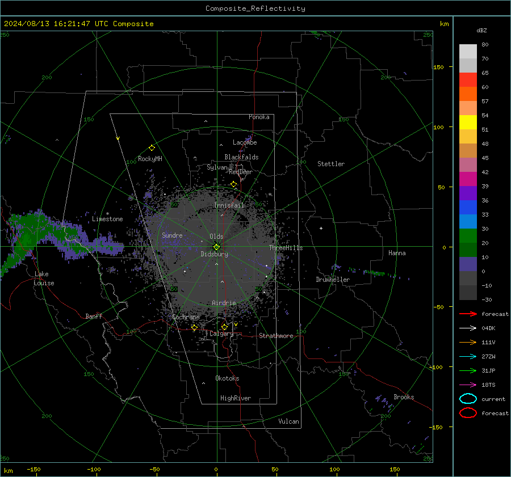This screenshot has height=477, width=511.
Task: Click the HighRiver label
Action: pyautogui.click(x=236, y=398)
